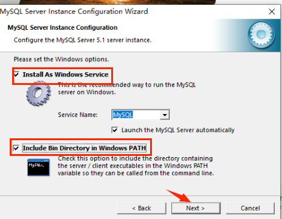Click the MySQL command prompt icon
The width and height of the screenshot is (282, 219).
click(38, 167)
